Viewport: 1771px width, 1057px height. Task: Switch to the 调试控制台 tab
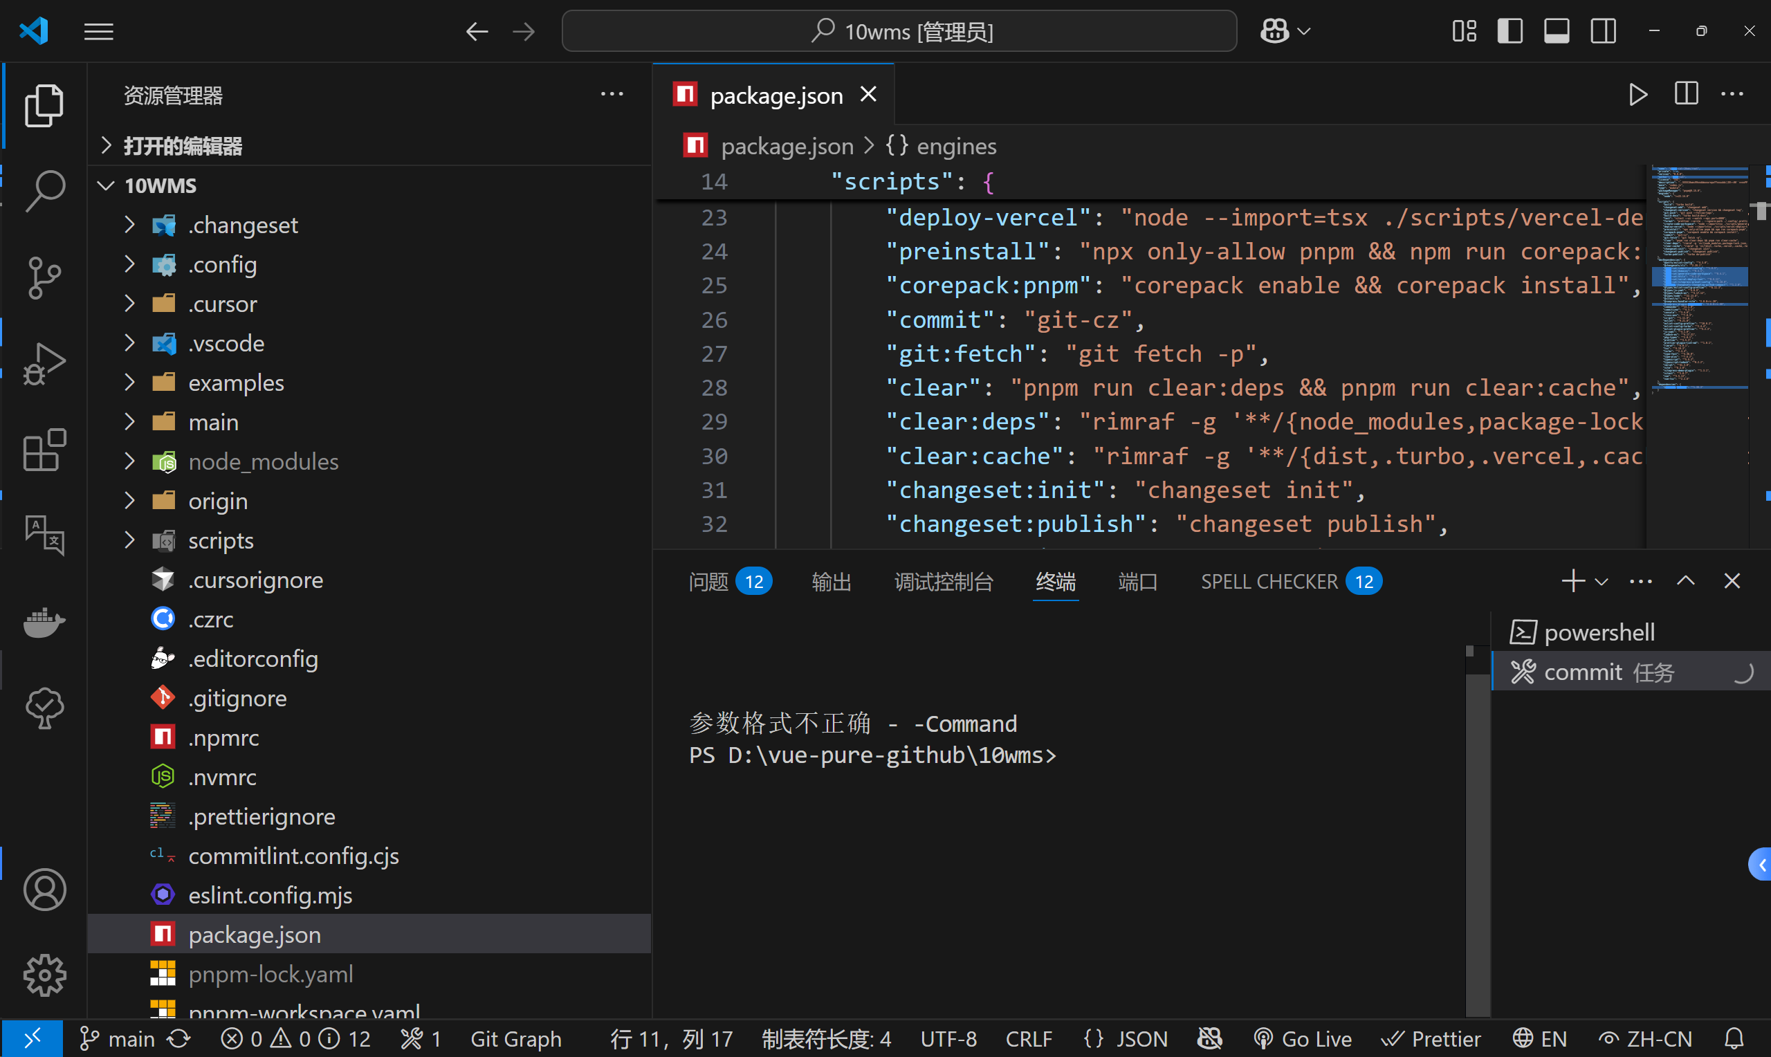point(943,581)
